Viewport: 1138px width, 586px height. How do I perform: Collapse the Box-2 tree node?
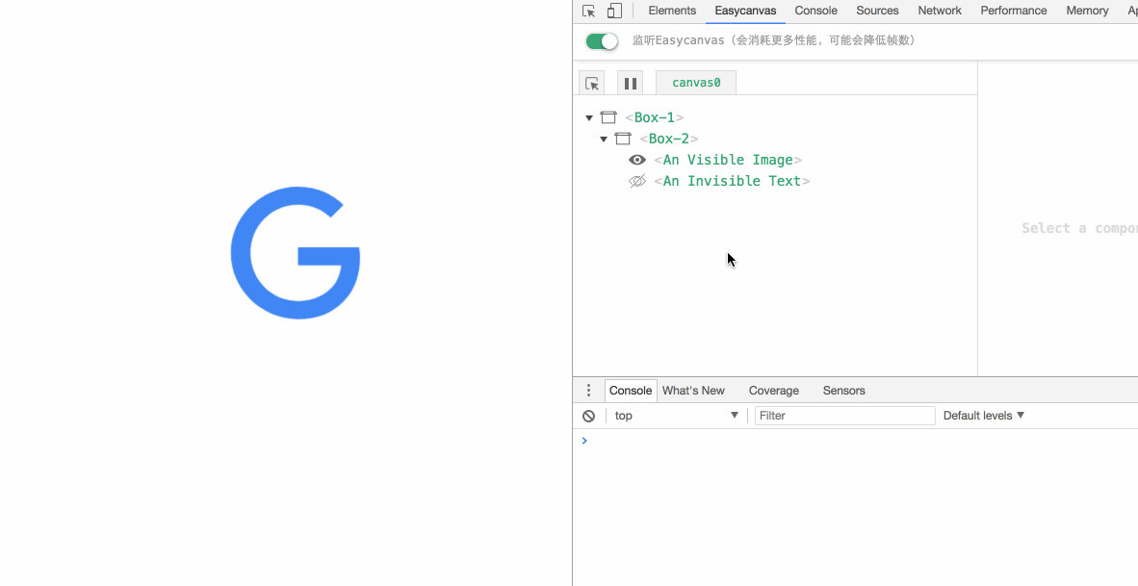(x=604, y=139)
